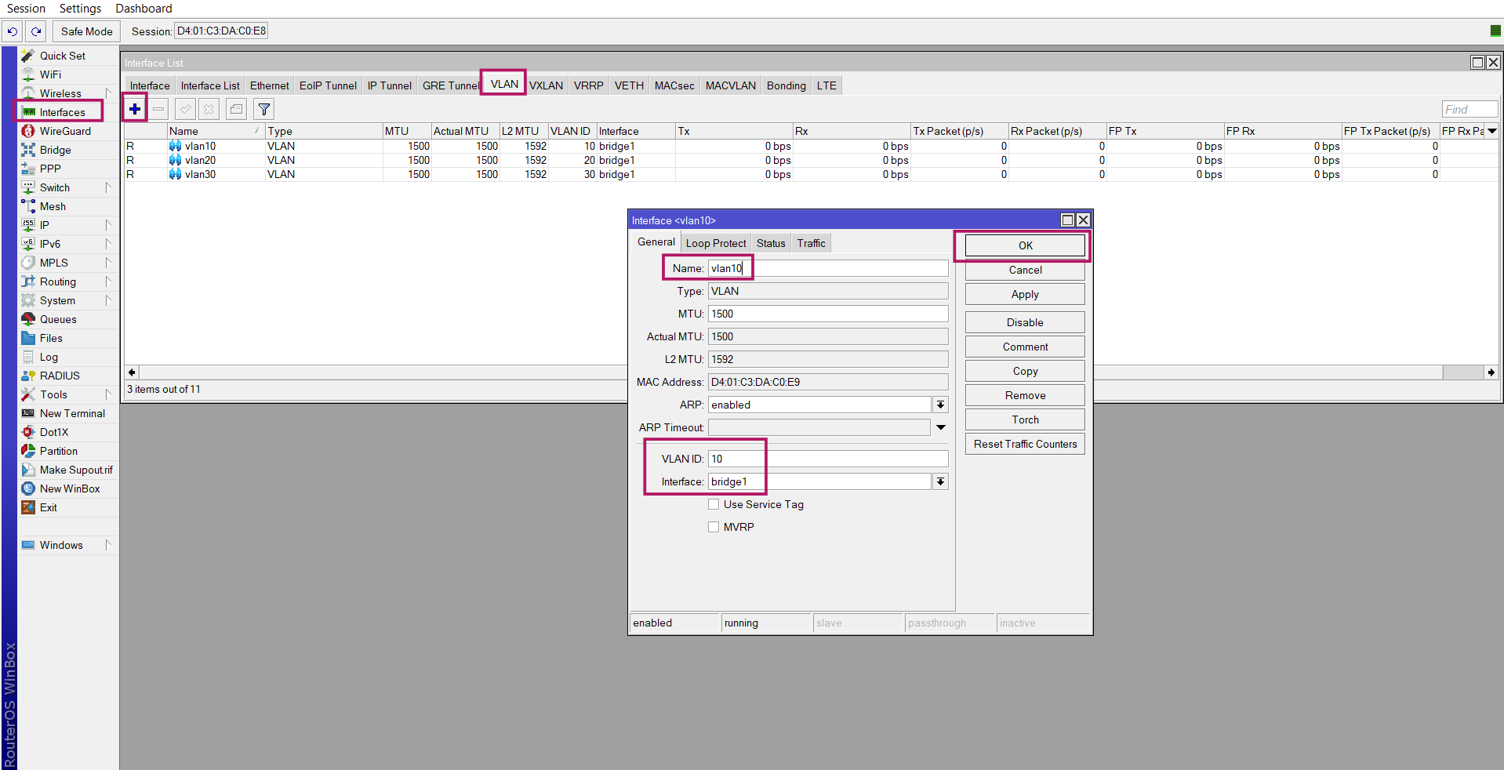Open RADIUS in sidebar

coord(60,376)
